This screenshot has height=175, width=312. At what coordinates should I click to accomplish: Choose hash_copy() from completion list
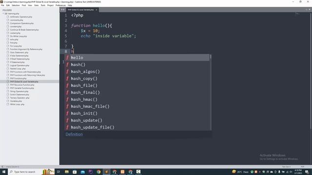(137, 78)
